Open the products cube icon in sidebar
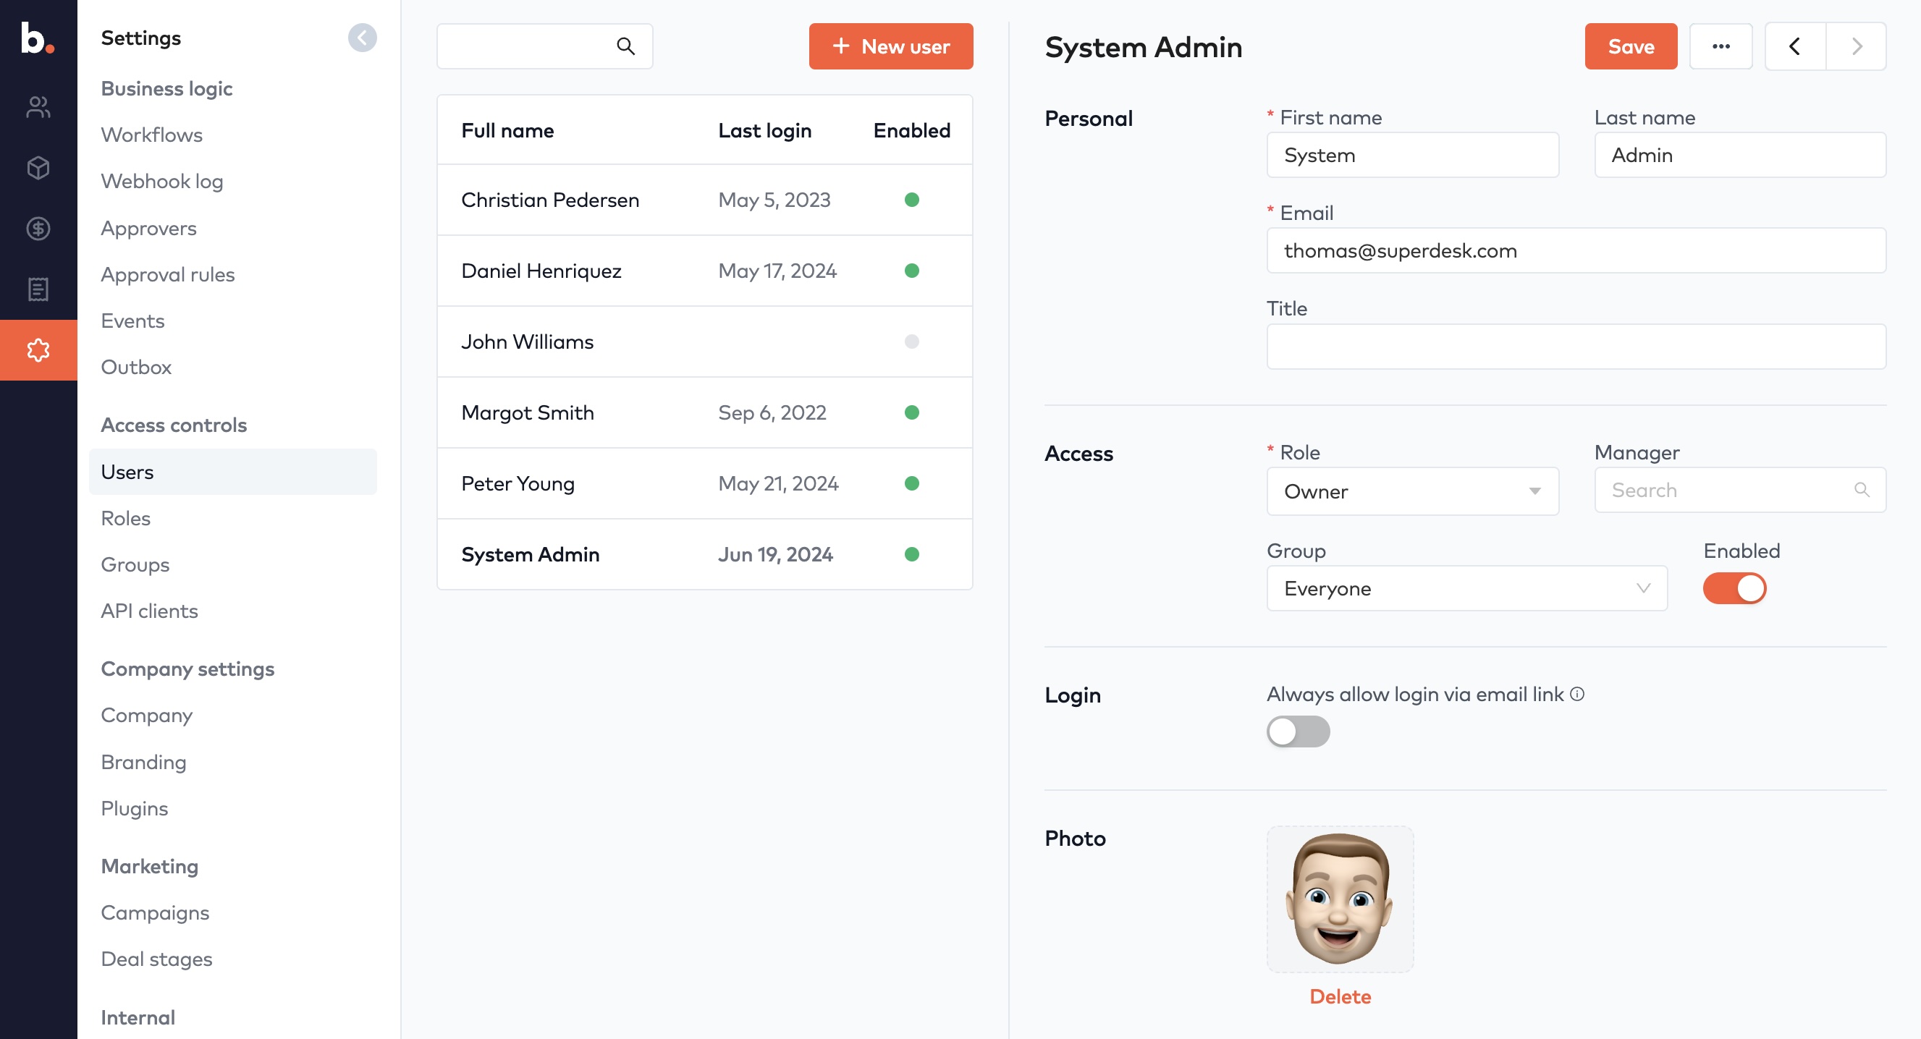Viewport: 1921px width, 1039px height. tap(38, 168)
